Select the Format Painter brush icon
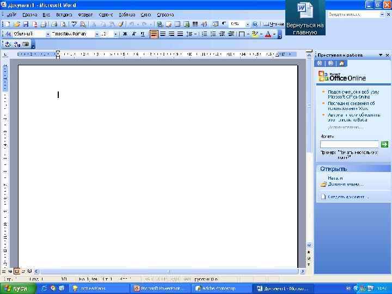This screenshot has height=294, width=392. point(121,24)
